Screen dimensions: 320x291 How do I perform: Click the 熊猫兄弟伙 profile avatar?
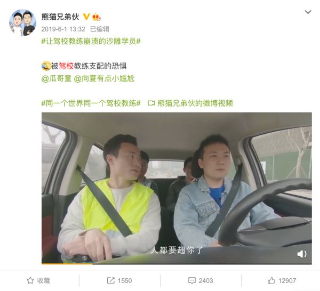click(x=22, y=22)
